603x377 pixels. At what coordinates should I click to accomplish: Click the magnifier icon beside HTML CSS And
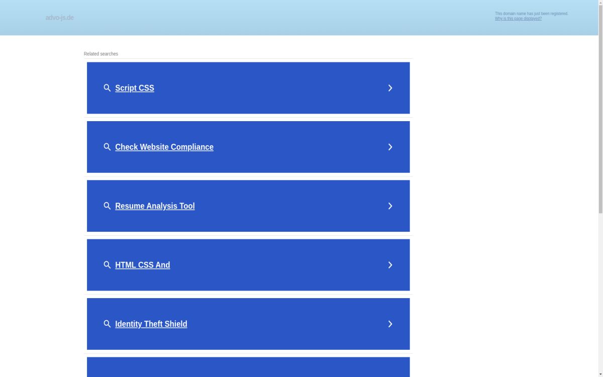(x=107, y=265)
